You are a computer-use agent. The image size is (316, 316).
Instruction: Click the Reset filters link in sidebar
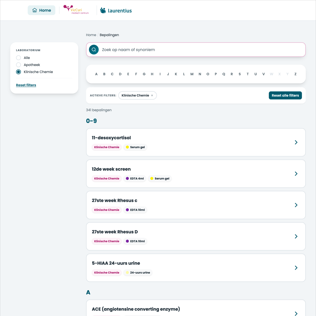(26, 85)
